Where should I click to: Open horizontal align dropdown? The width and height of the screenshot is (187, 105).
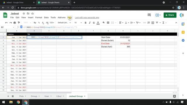click(x=121, y=23)
